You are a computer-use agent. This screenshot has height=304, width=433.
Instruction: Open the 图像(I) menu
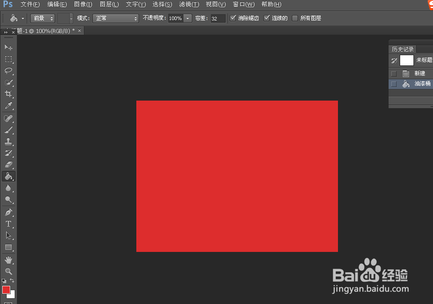(x=83, y=4)
